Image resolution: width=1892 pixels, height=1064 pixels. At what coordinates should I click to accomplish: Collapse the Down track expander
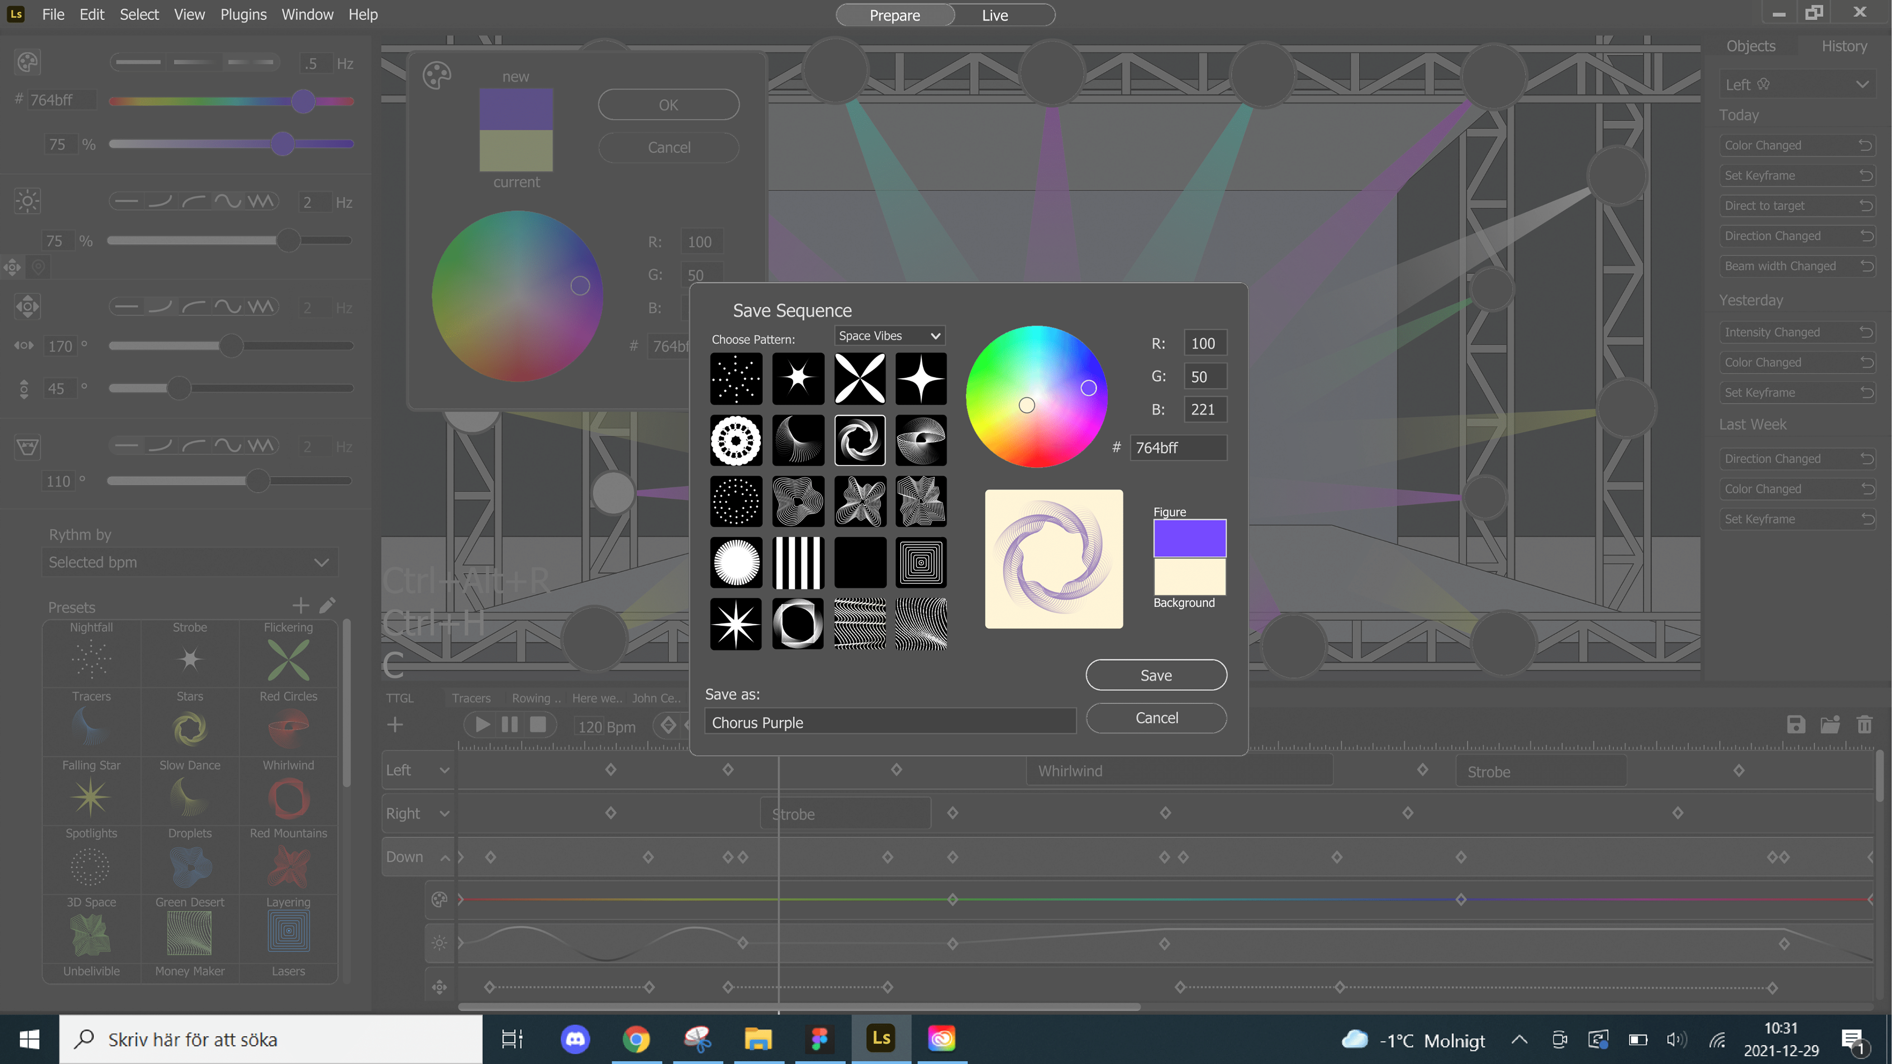tap(445, 858)
